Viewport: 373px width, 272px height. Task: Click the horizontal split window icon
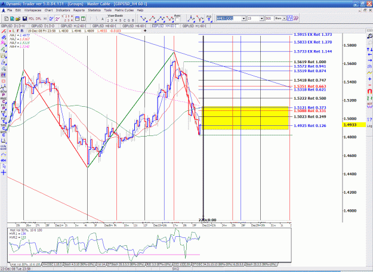coord(78,18)
